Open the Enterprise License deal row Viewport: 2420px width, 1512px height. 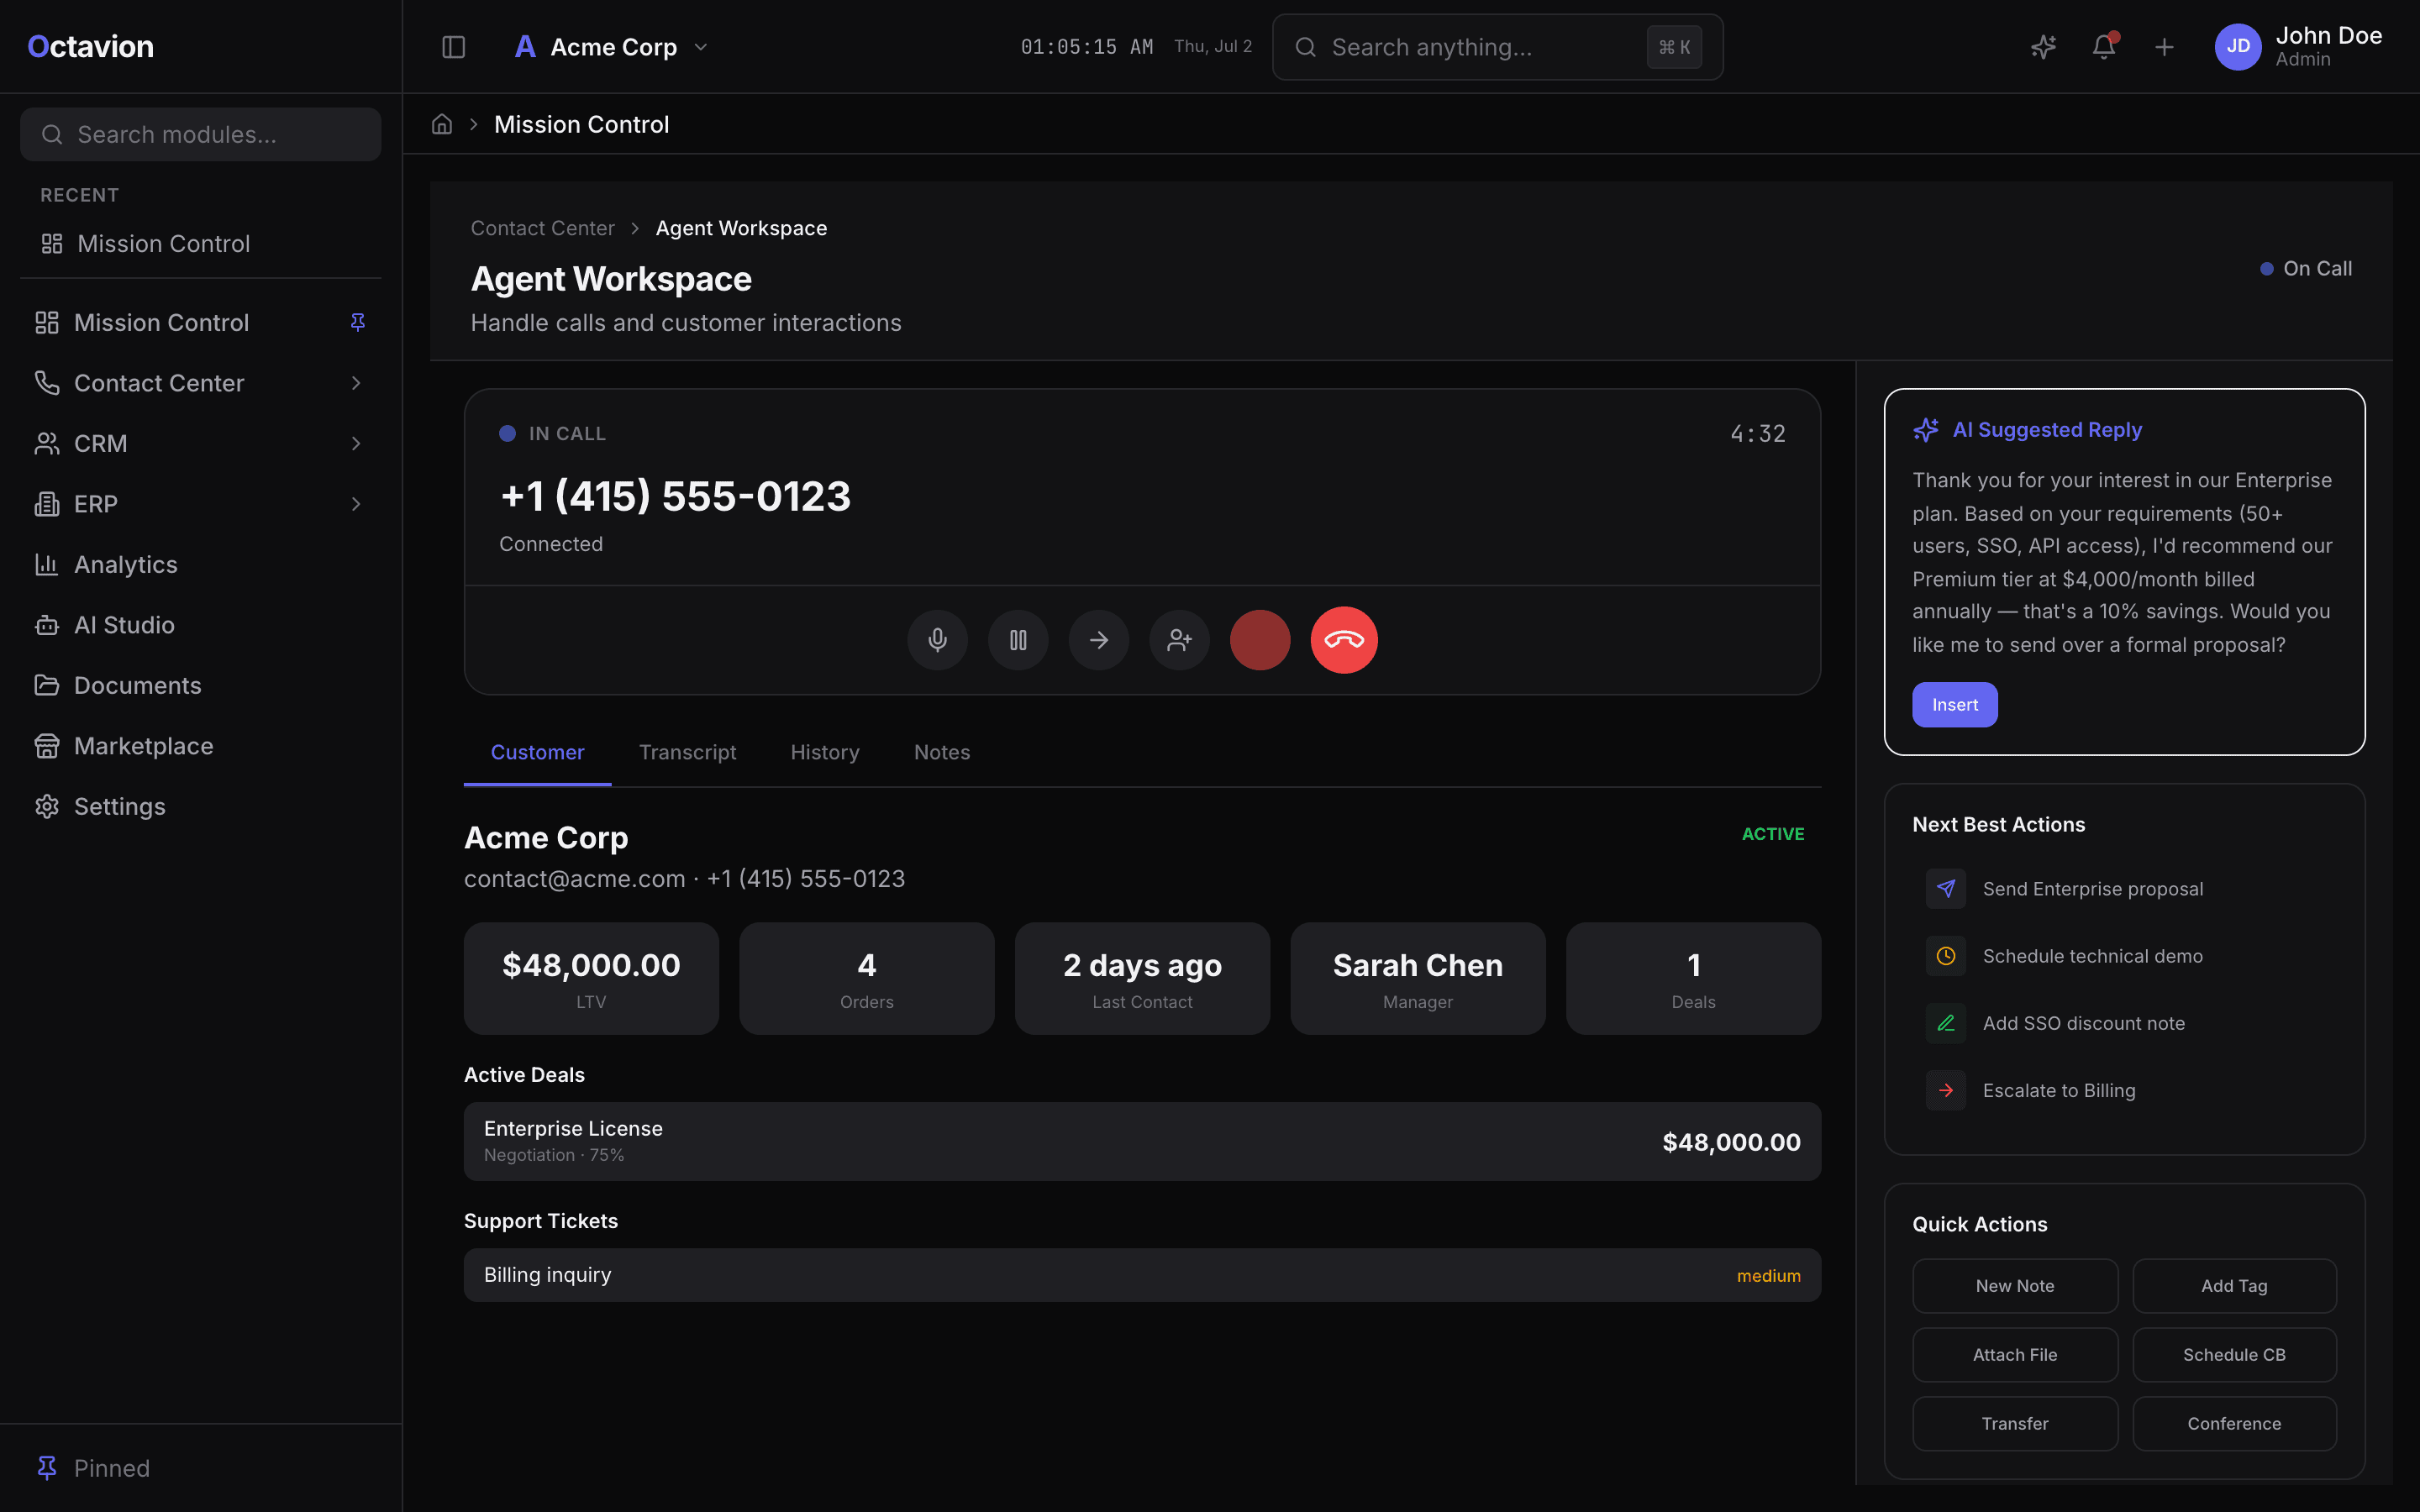pyautogui.click(x=1142, y=1141)
